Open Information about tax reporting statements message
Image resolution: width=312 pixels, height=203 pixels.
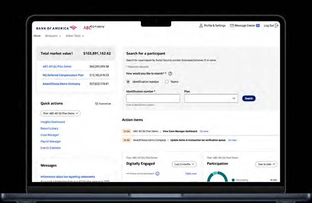(68, 177)
